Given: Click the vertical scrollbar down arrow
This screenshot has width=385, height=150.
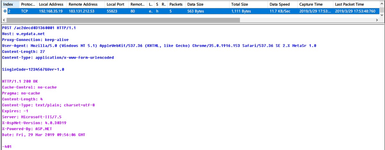Looking at the screenshot, I should click(382, 15).
